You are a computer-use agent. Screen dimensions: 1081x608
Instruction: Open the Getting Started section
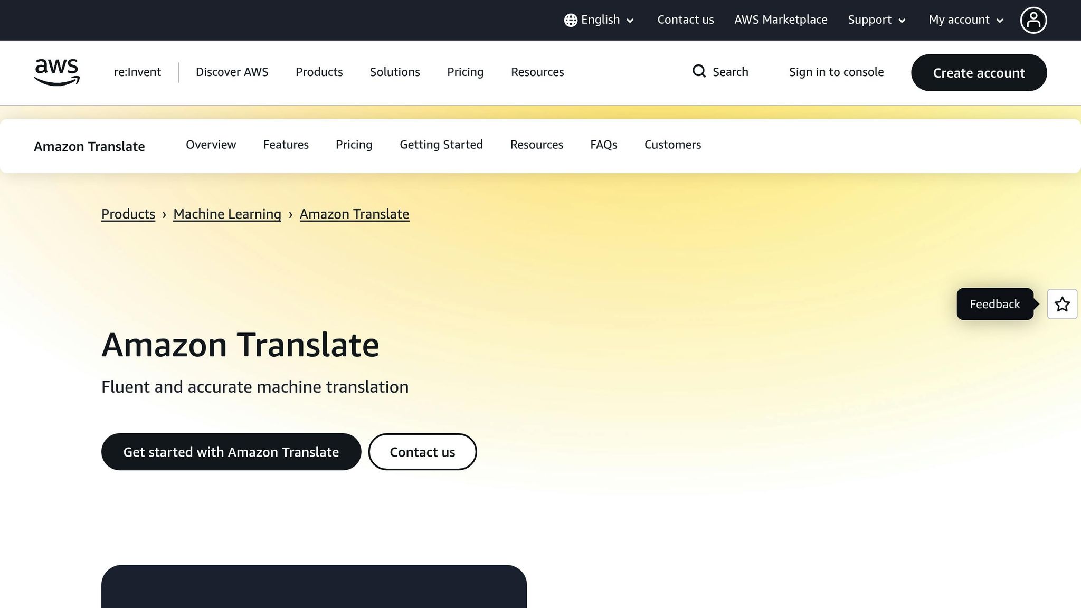pos(441,145)
